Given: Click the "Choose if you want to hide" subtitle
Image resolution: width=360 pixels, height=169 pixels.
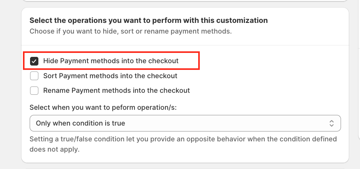Looking at the screenshot, I should [131, 31].
